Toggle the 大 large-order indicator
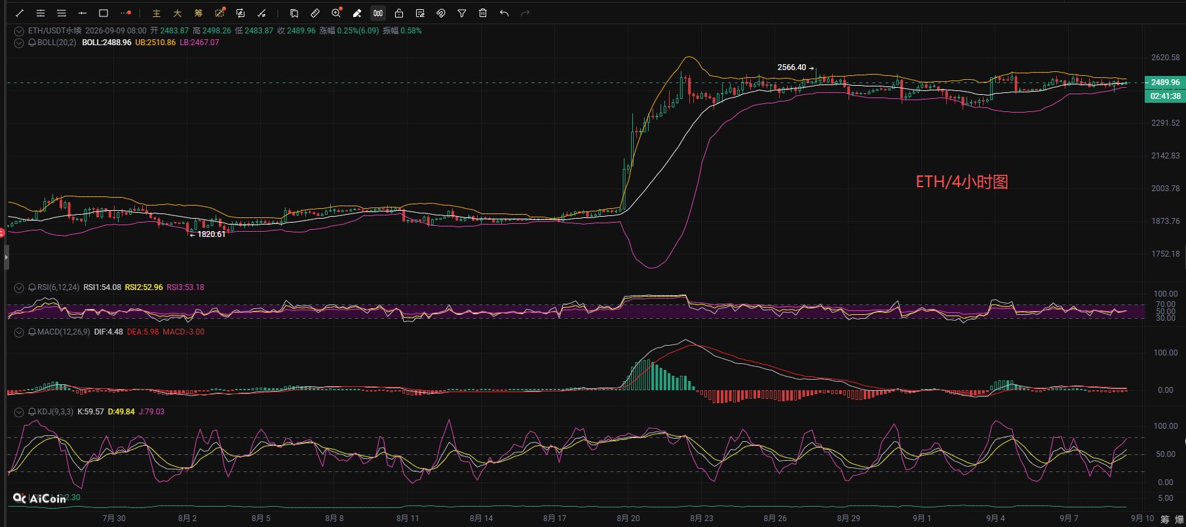The height and width of the screenshot is (527, 1186). point(177,13)
